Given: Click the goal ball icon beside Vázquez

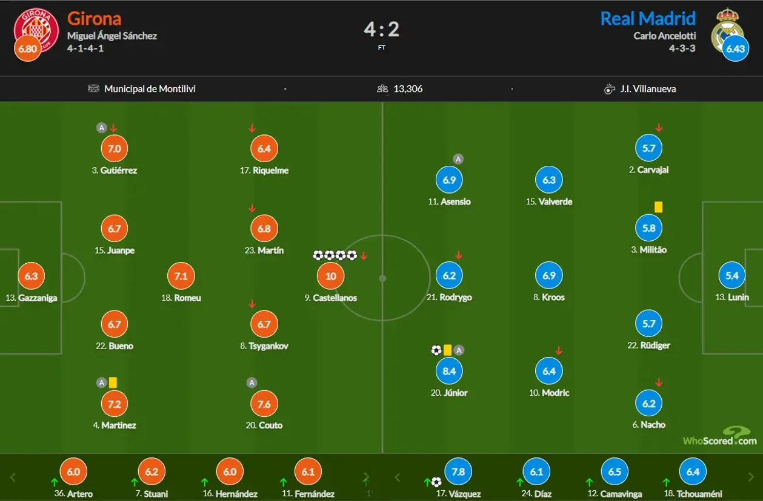Looking at the screenshot, I should 436,482.
